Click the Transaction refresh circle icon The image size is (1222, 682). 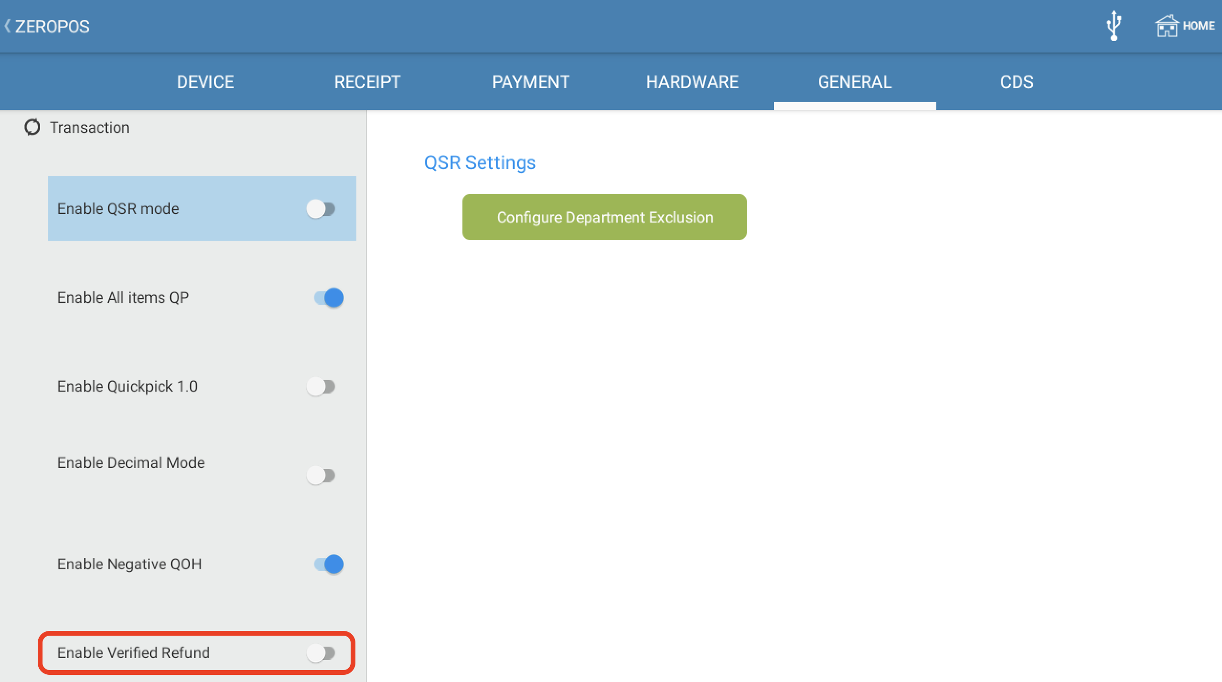click(32, 128)
